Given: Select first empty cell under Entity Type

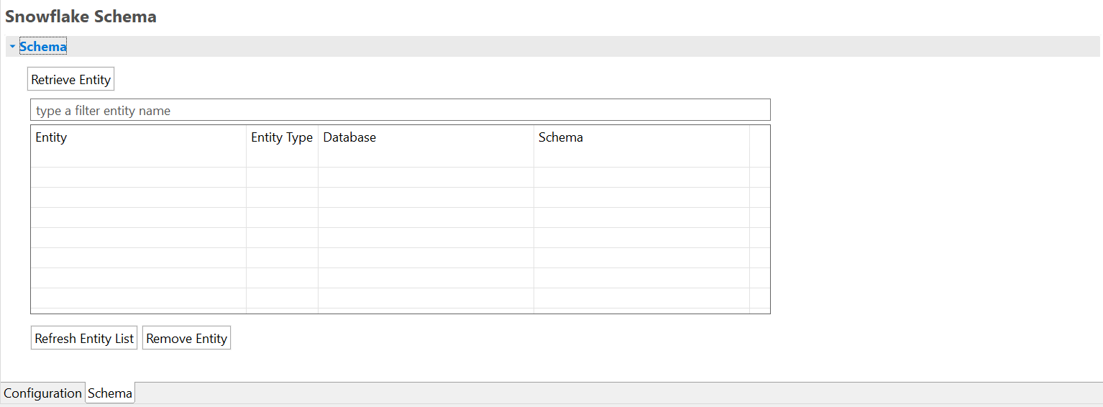Looking at the screenshot, I should coord(282,177).
